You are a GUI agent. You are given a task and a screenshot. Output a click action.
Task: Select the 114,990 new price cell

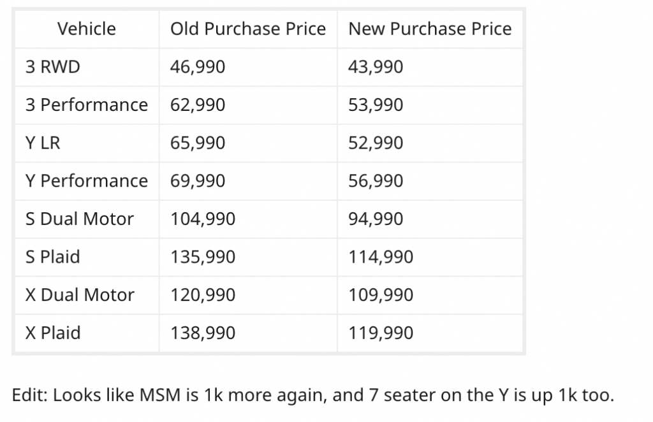coord(430,257)
